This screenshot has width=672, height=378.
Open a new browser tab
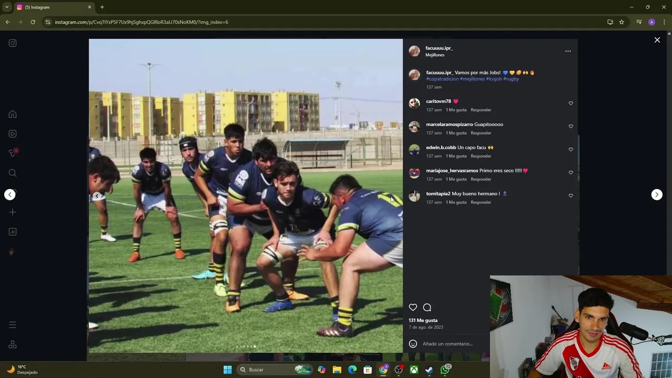pos(102,7)
